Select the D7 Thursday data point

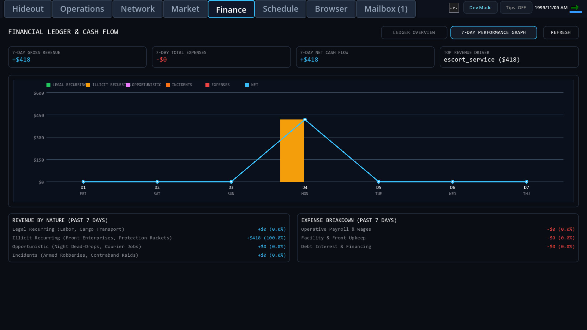click(x=526, y=182)
